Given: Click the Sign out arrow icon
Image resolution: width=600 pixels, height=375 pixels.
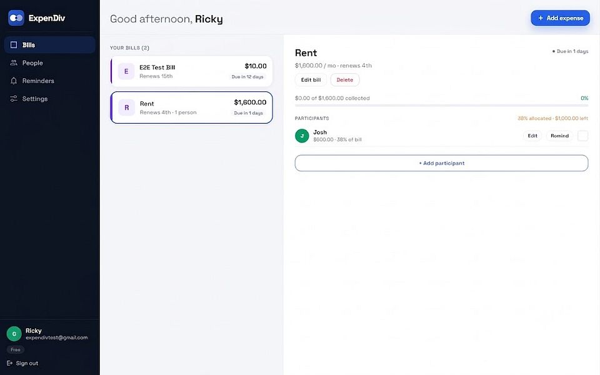Looking at the screenshot, I should [9, 363].
